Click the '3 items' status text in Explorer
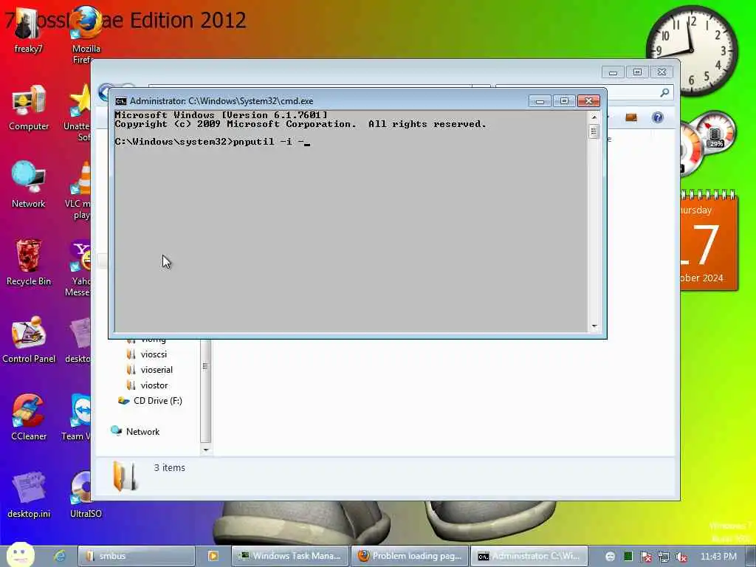The height and width of the screenshot is (567, 756). pos(169,467)
